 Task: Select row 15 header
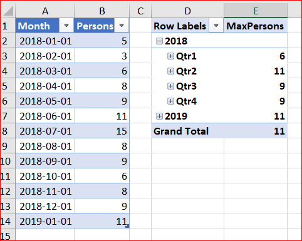tap(8, 235)
